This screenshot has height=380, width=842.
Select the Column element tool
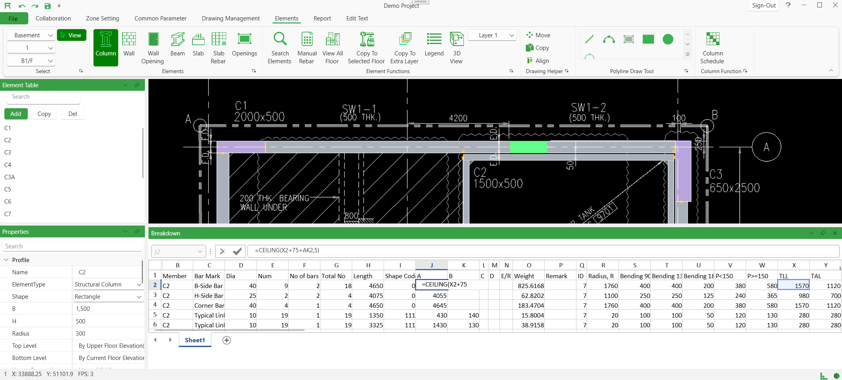[106, 47]
